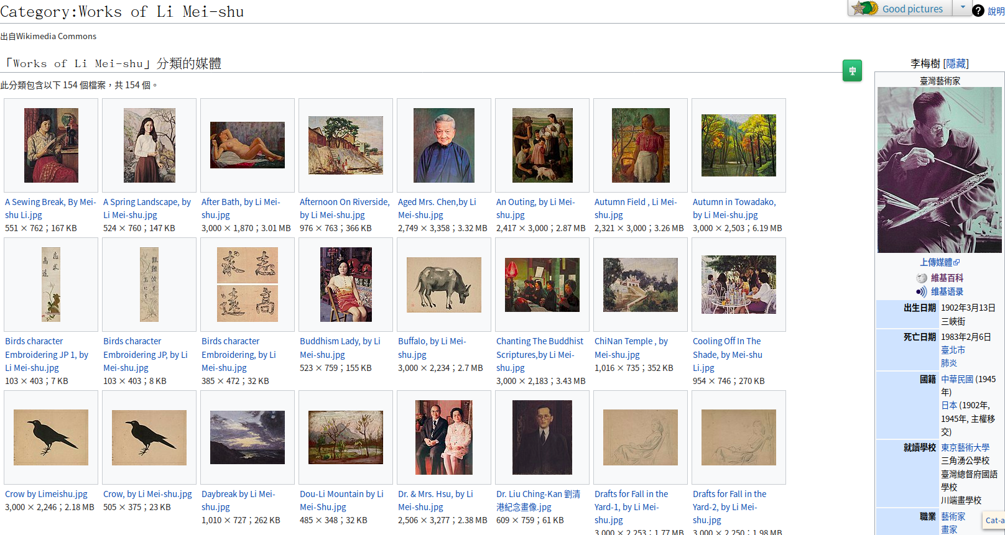The width and height of the screenshot is (1005, 535).
Task: Click the Good pictures badge icon
Action: tap(865, 8)
